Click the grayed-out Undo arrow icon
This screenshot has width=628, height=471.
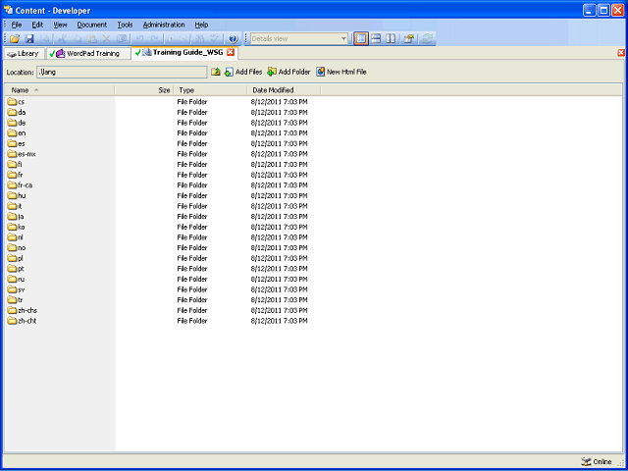[139, 39]
